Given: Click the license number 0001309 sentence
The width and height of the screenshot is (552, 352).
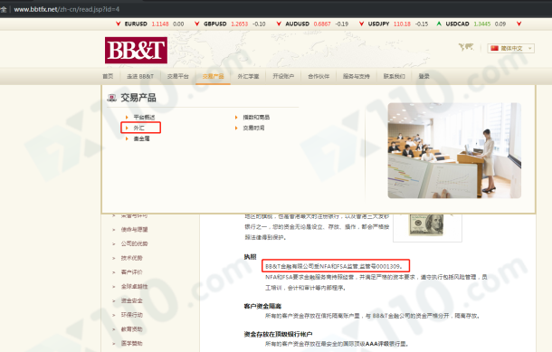Looking at the screenshot, I should [x=334, y=266].
